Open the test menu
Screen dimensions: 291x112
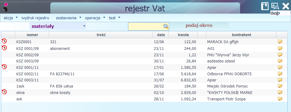click(114, 18)
